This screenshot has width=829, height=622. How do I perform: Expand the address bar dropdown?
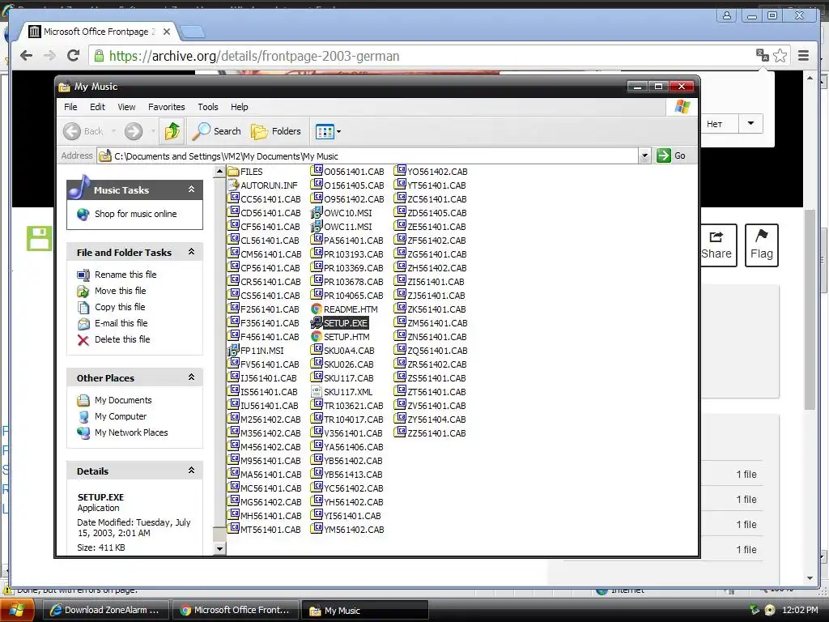(644, 156)
